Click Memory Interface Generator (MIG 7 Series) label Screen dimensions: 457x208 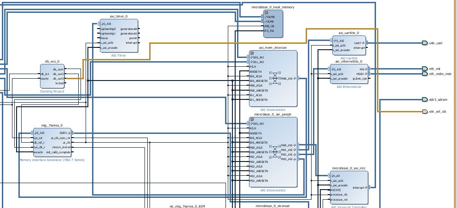[x=52, y=160]
